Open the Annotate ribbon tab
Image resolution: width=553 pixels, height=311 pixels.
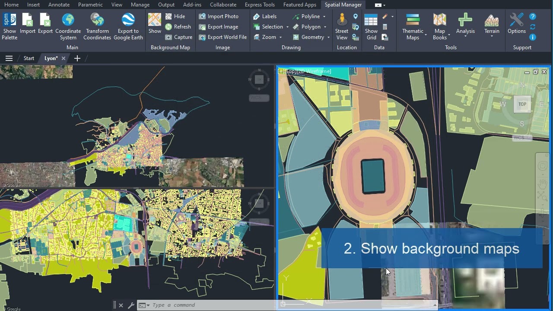[x=59, y=5]
